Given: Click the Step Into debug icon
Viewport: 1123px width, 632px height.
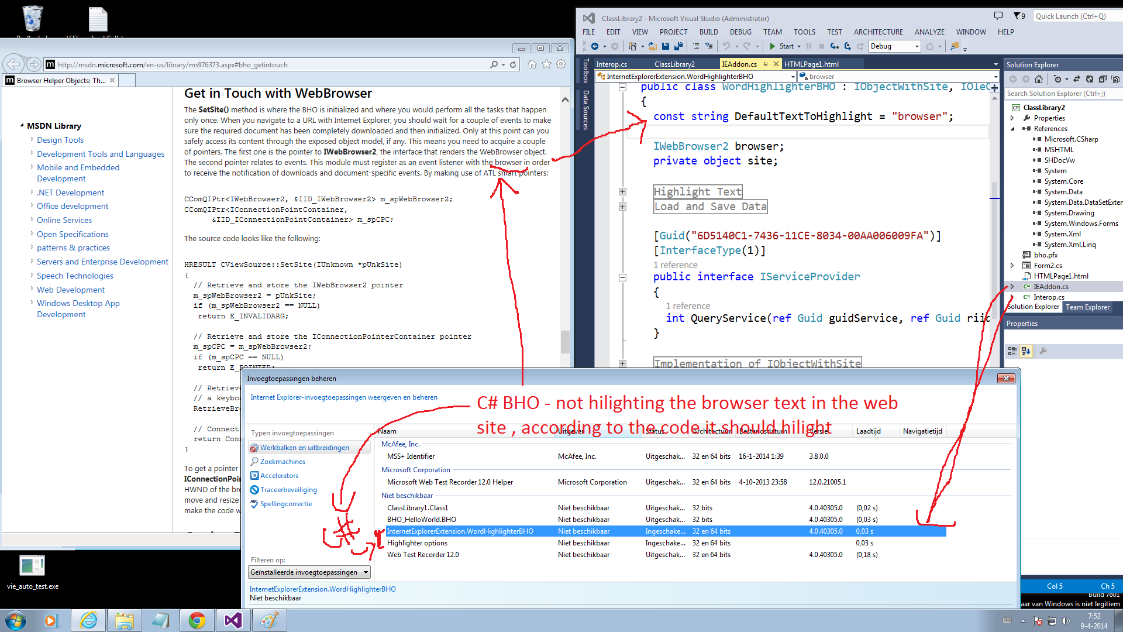Looking at the screenshot, I should (835, 46).
